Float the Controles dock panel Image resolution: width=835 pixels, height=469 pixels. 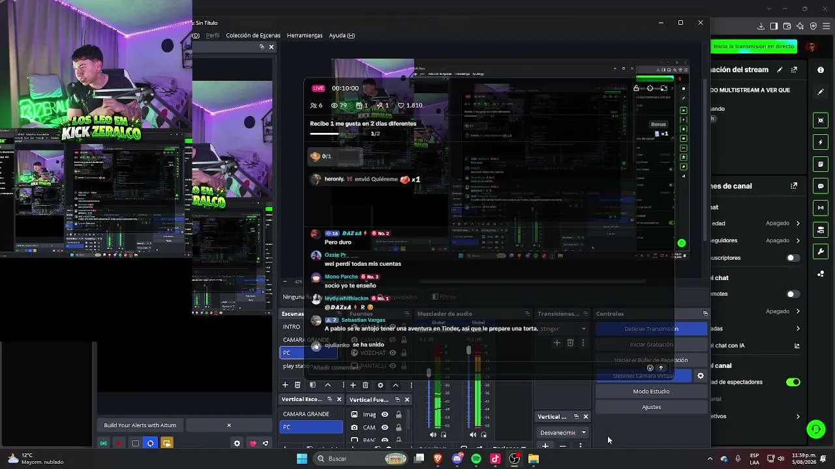pyautogui.click(x=705, y=314)
